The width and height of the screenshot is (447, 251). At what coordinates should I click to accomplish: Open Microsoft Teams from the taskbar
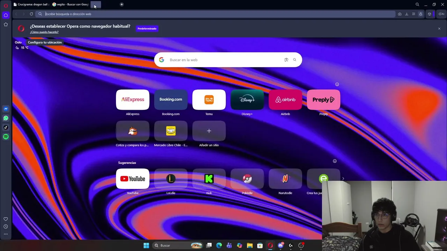click(x=229, y=245)
